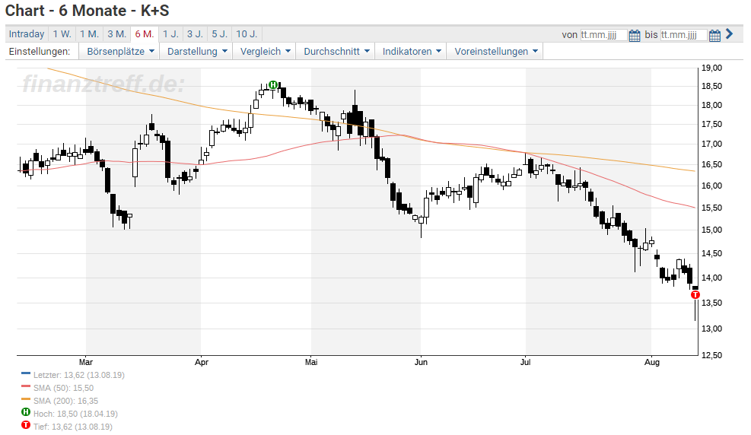Select the 3 J. timeframe tab
The height and width of the screenshot is (435, 751).
(x=195, y=34)
